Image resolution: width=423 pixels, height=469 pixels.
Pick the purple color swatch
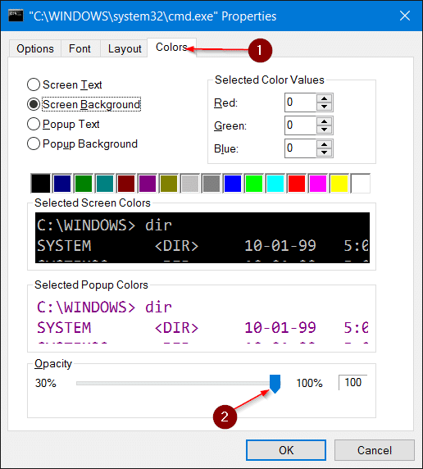148,184
